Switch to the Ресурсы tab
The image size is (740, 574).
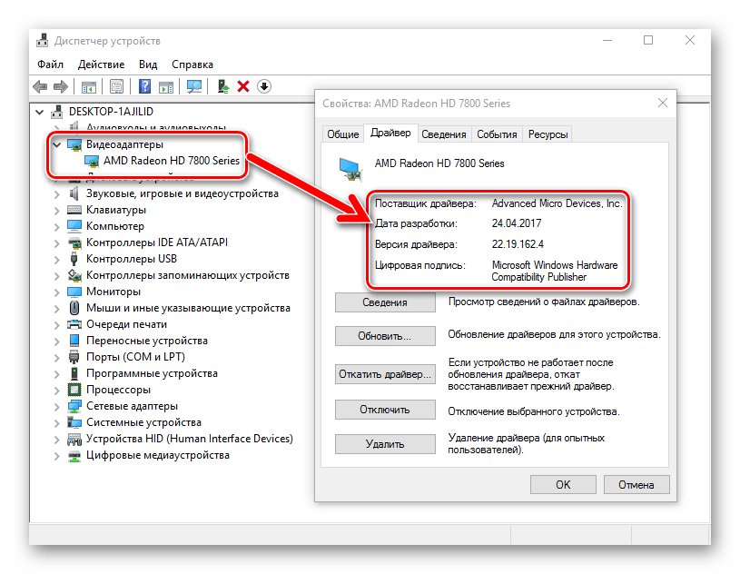click(x=548, y=134)
